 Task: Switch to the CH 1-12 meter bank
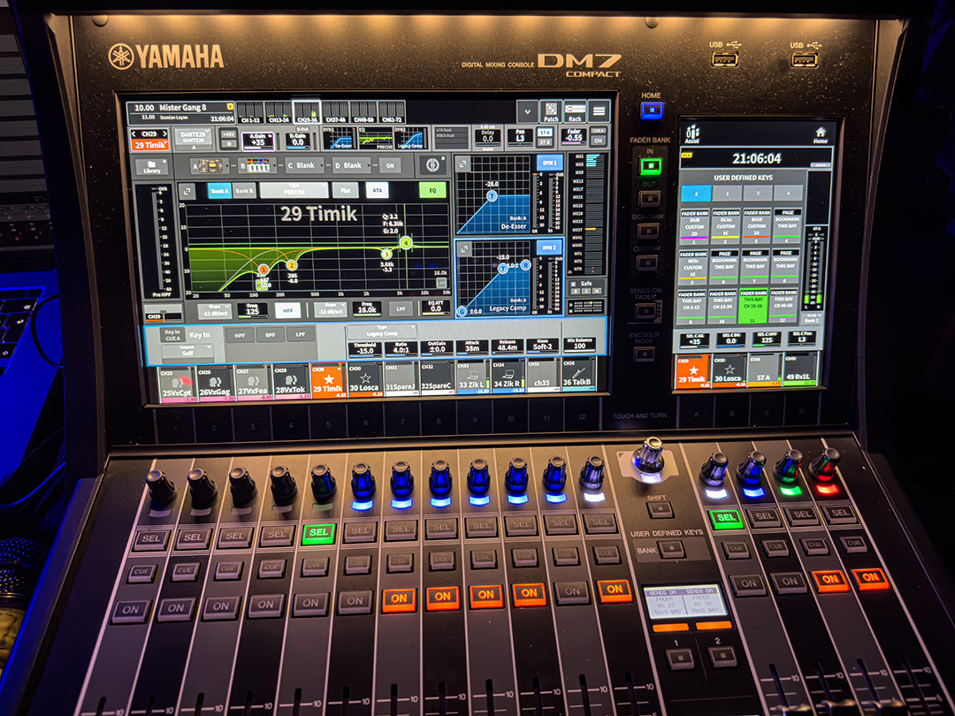tap(249, 112)
